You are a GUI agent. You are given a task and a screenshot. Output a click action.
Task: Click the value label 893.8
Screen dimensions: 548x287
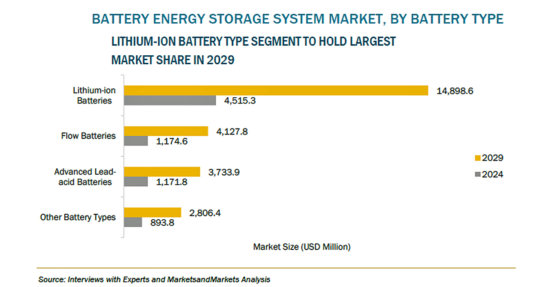tap(162, 223)
